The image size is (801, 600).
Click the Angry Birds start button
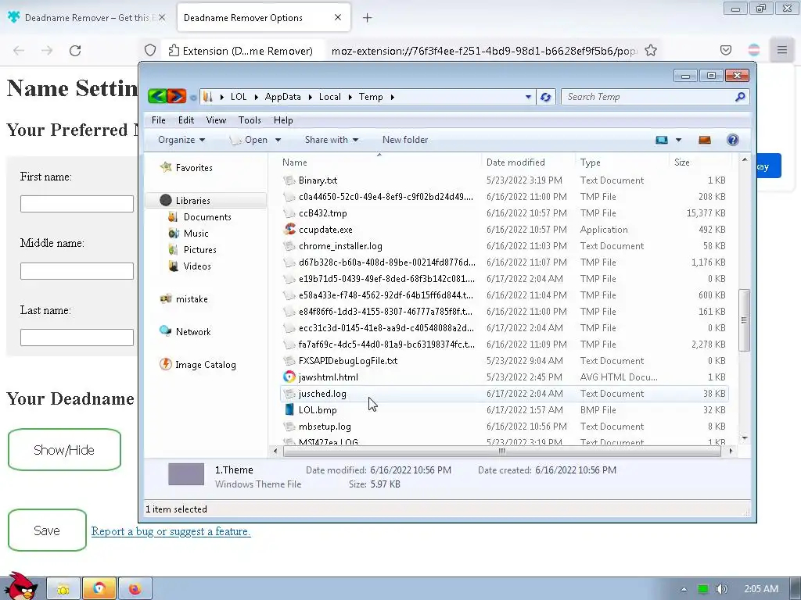21,587
